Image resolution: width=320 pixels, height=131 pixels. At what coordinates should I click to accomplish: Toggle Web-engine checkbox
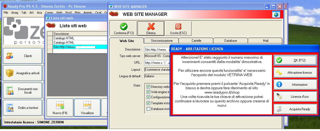pos(148,92)
